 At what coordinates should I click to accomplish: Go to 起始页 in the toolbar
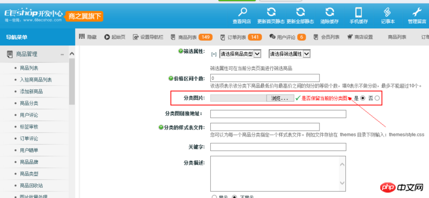coord(115,37)
